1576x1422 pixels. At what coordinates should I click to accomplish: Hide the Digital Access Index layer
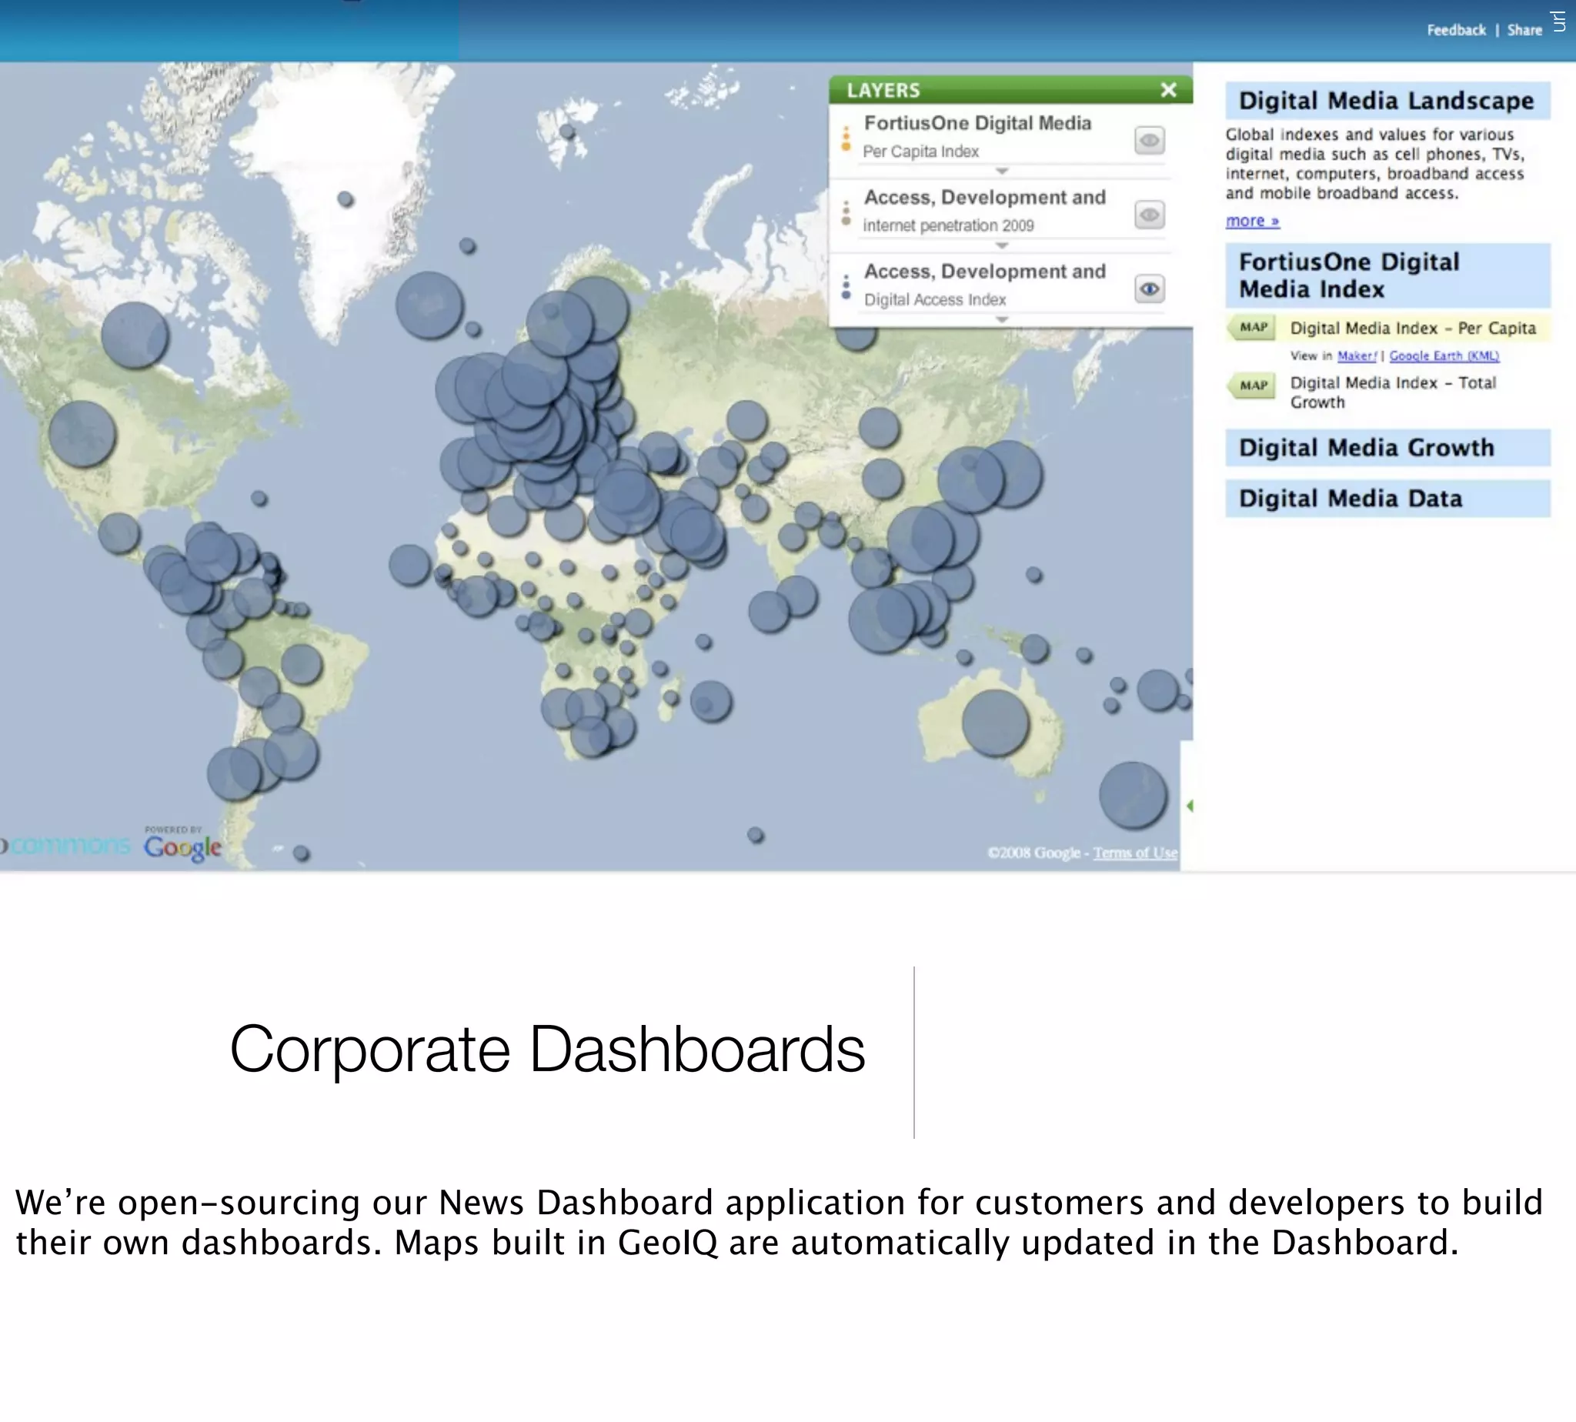tap(1150, 289)
